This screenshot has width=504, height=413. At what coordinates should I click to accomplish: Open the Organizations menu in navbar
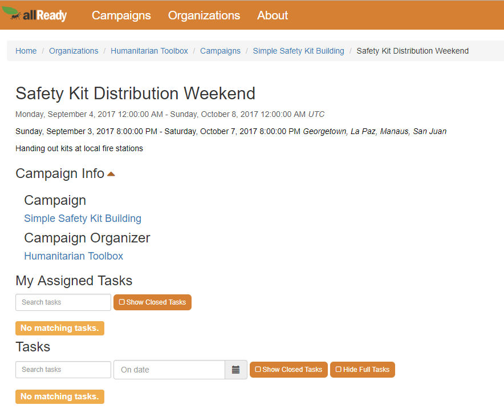[x=204, y=15]
